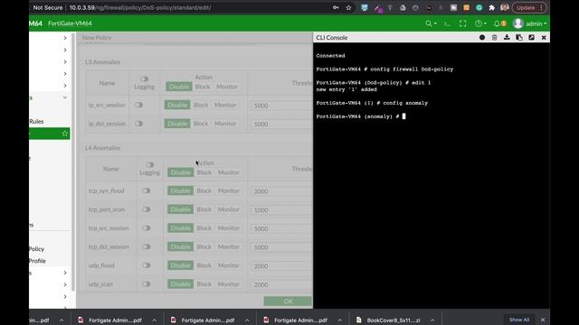Set ip_dst_session action to Monitor
579x325 pixels.
coord(225,124)
